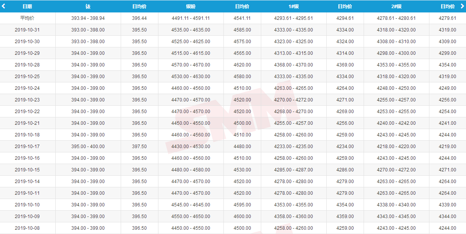Select the 1#银 column header

(x=293, y=7)
